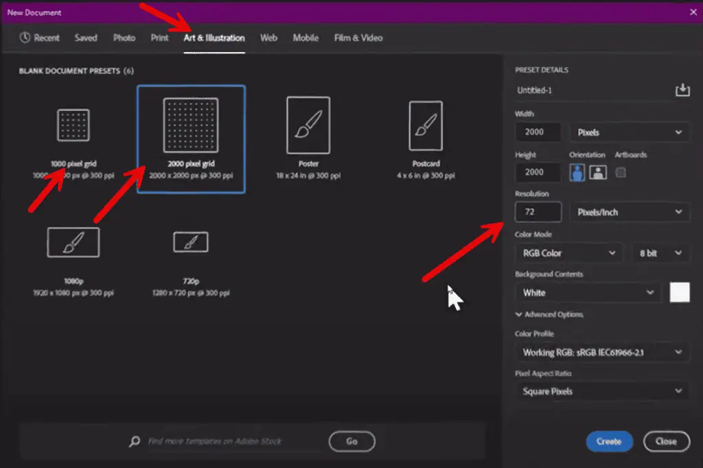Click the save preset icon beside Untitled-1
703x468 pixels.
click(x=682, y=91)
